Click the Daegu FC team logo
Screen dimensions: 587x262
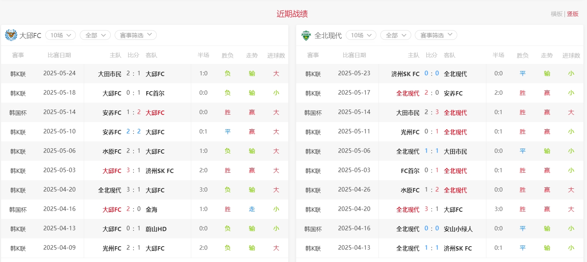point(11,35)
